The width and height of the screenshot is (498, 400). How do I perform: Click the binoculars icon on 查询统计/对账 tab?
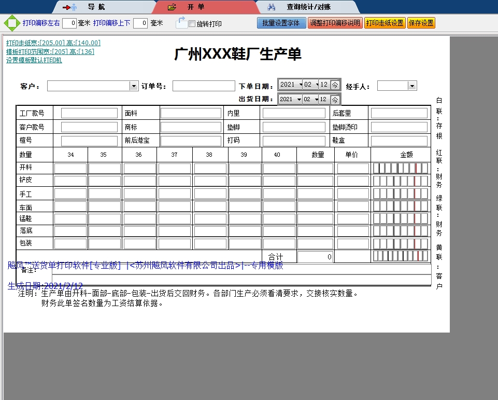pyautogui.click(x=272, y=7)
